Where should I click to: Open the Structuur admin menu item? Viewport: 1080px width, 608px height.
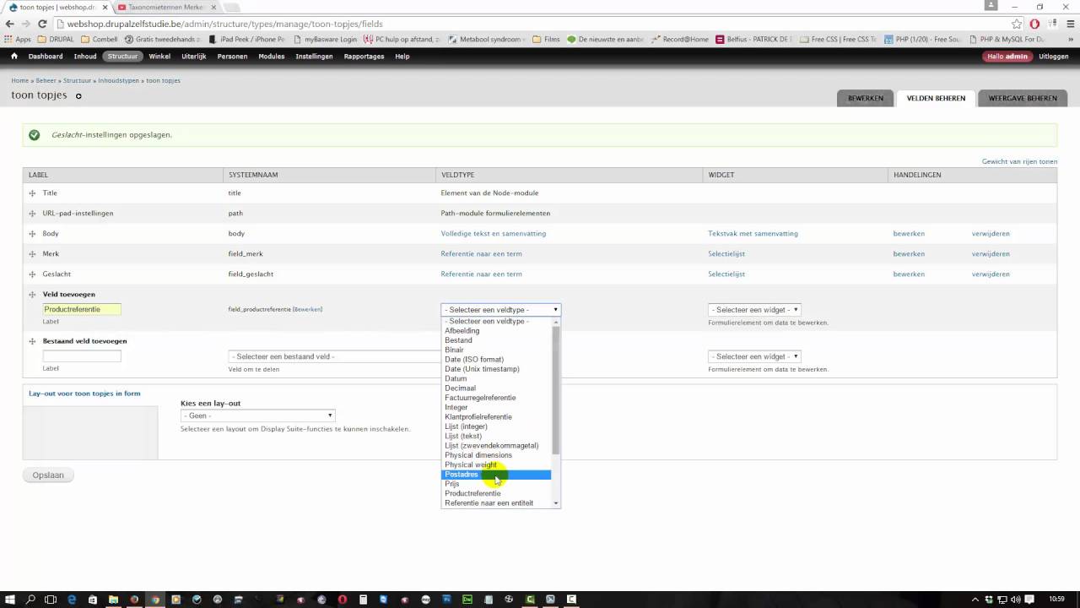(x=122, y=57)
